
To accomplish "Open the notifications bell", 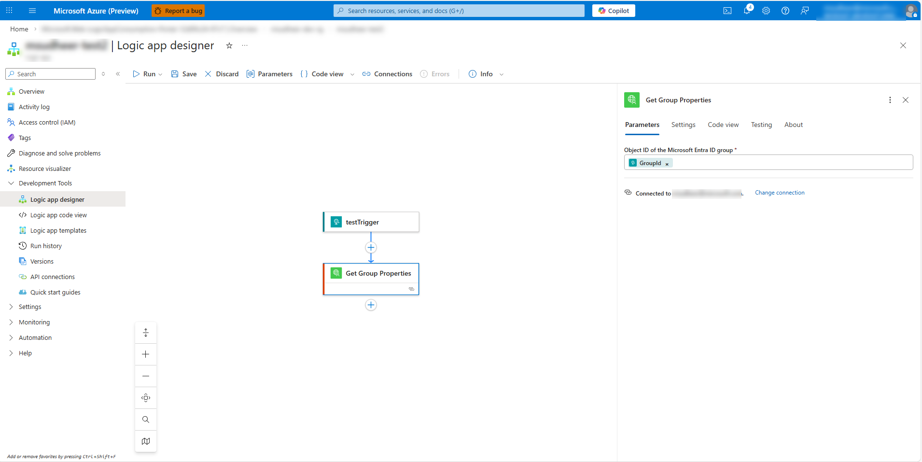I will pos(747,11).
